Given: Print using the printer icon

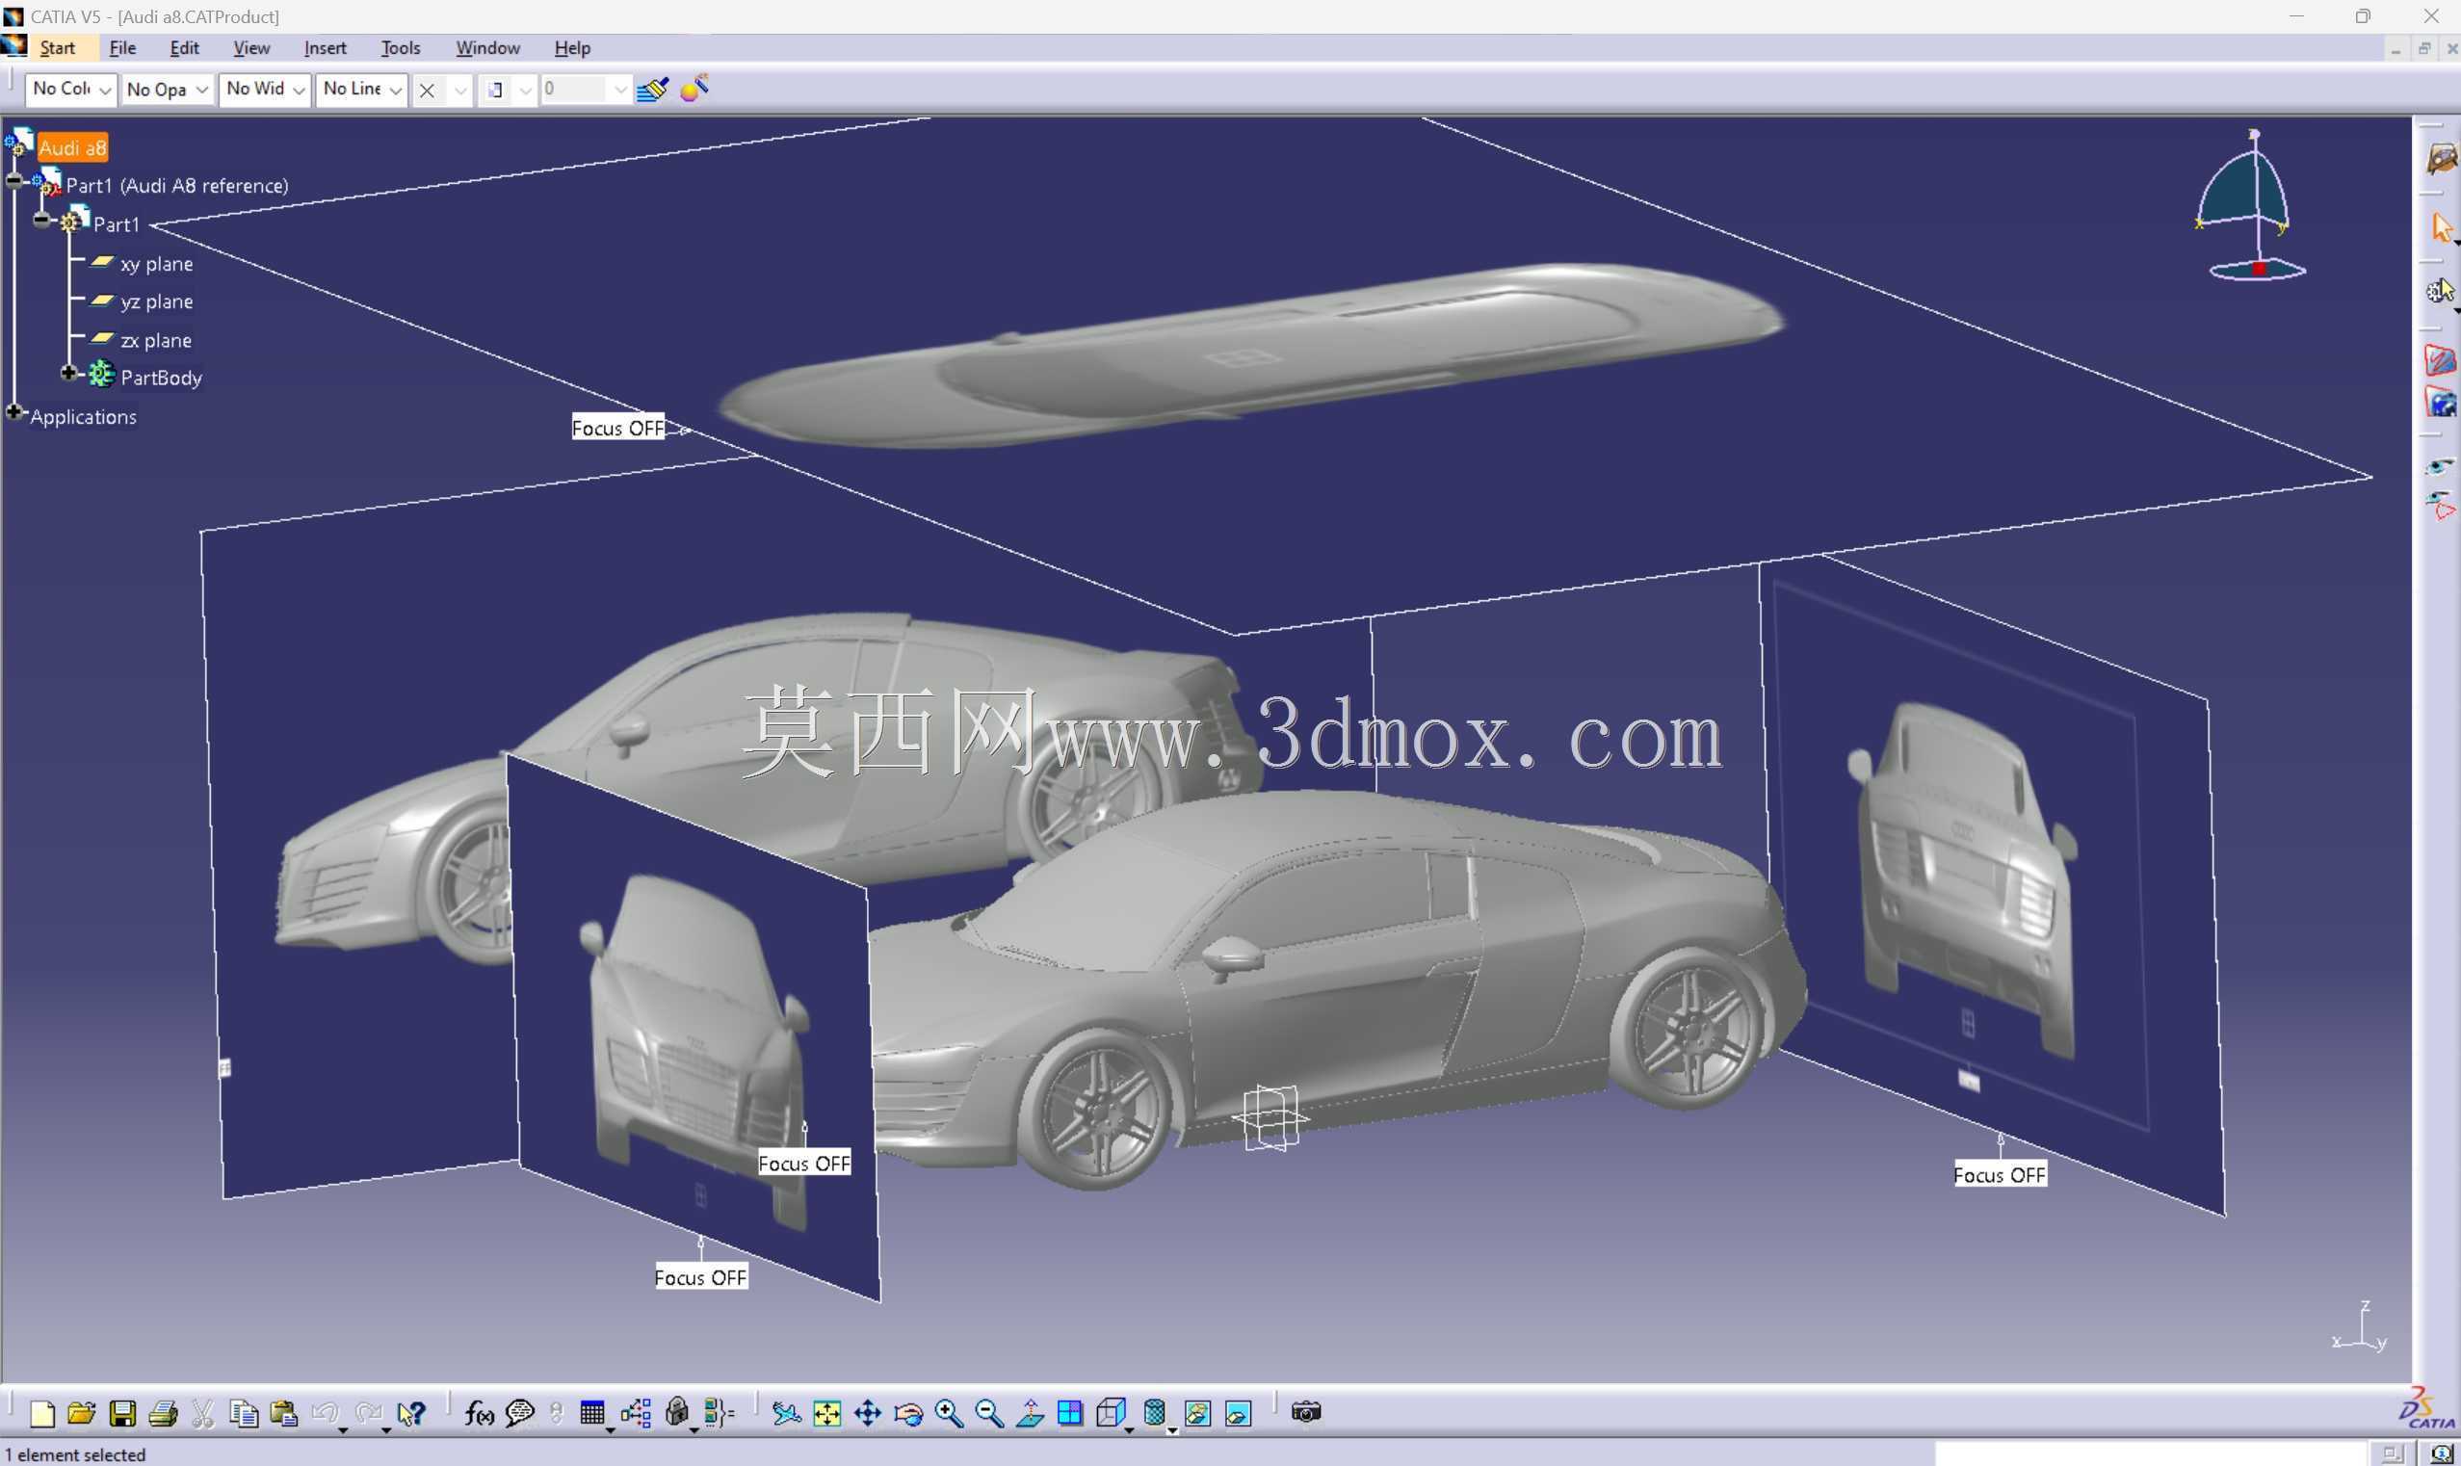Looking at the screenshot, I should click(163, 1414).
